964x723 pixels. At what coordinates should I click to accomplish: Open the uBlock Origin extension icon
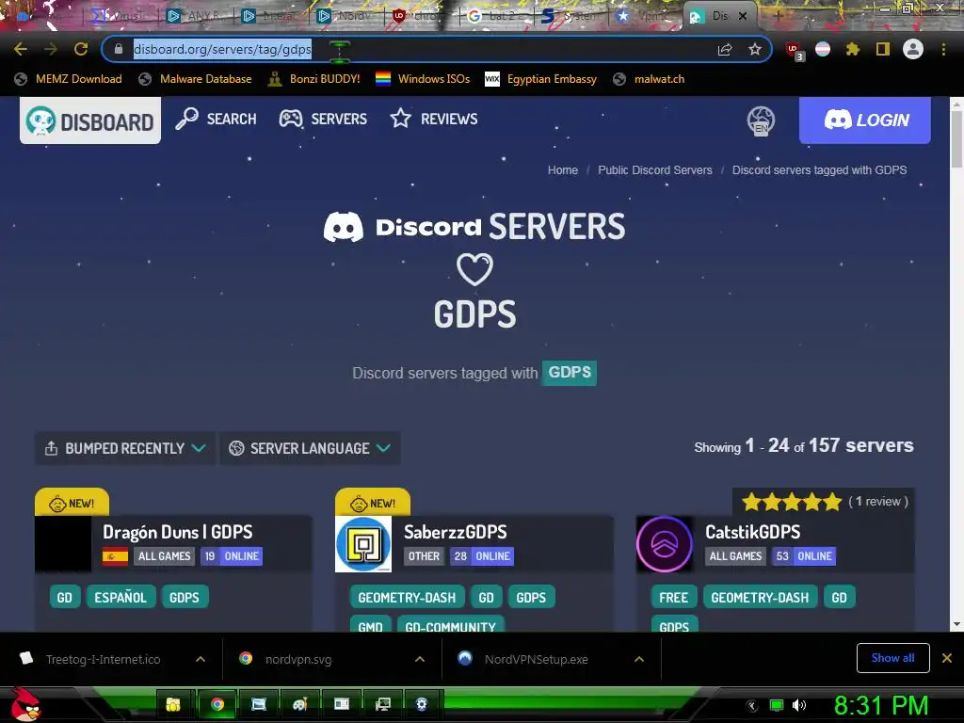794,51
